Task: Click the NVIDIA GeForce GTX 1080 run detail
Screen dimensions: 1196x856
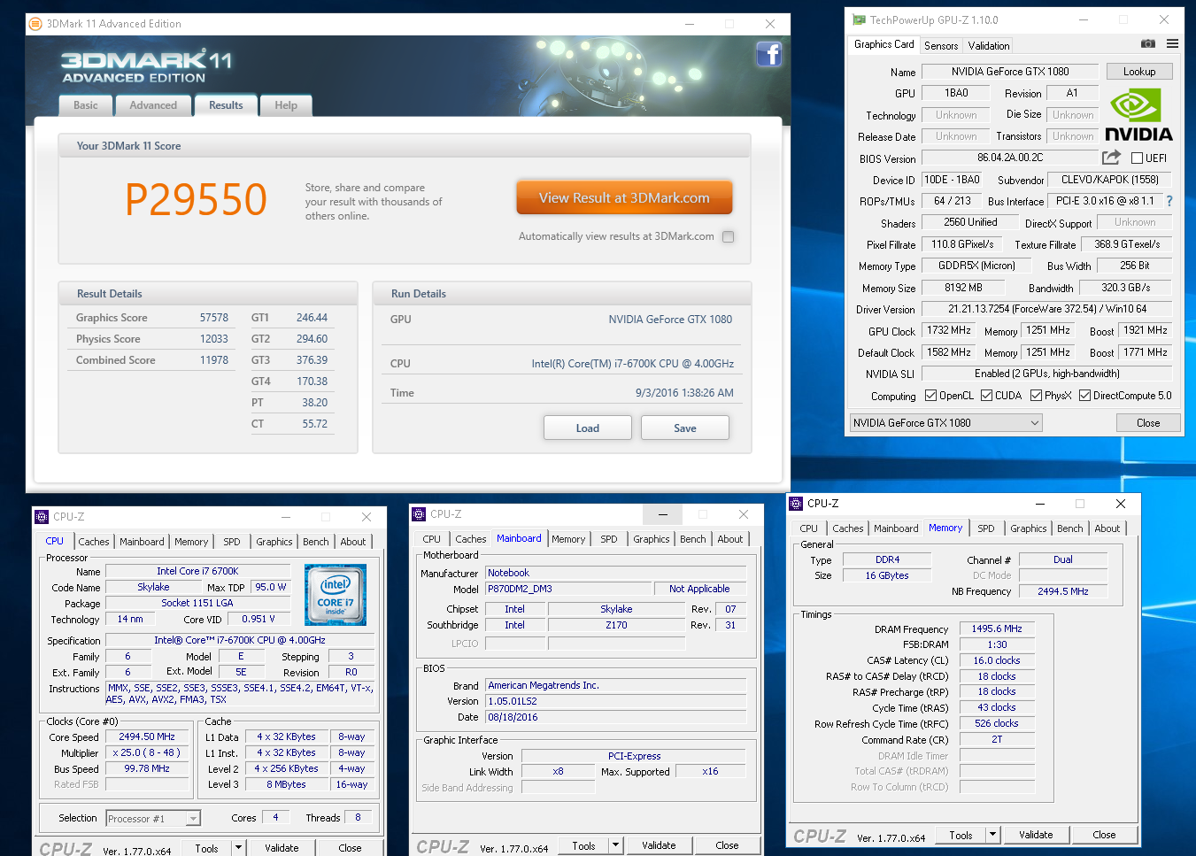Action: tap(670, 320)
